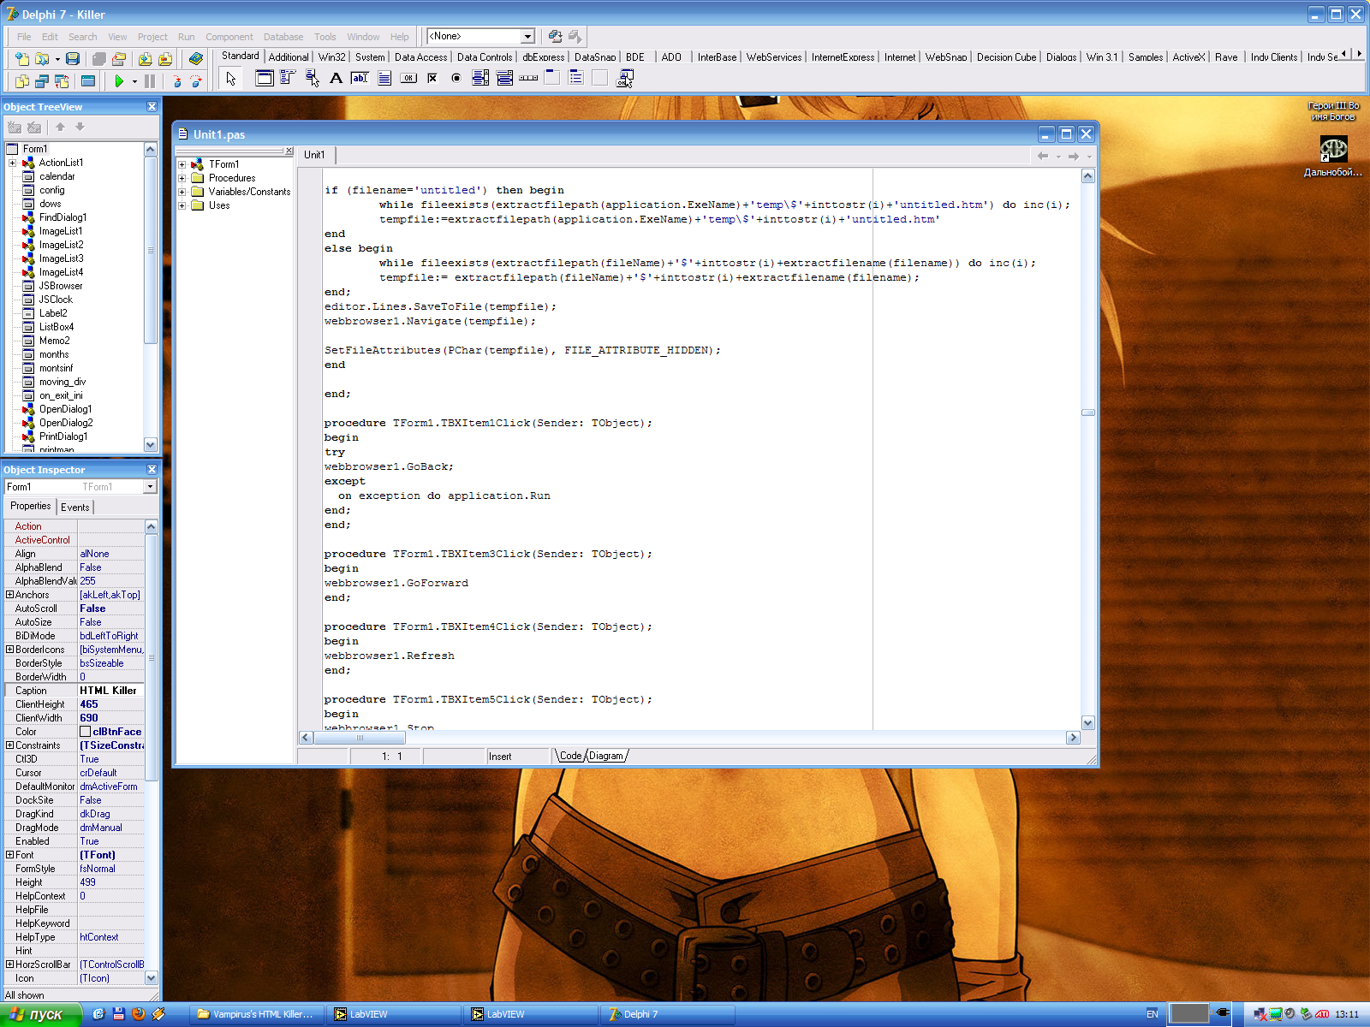The image size is (1370, 1027).
Task: Open the <None> desktop layout dropdown
Action: tap(527, 36)
